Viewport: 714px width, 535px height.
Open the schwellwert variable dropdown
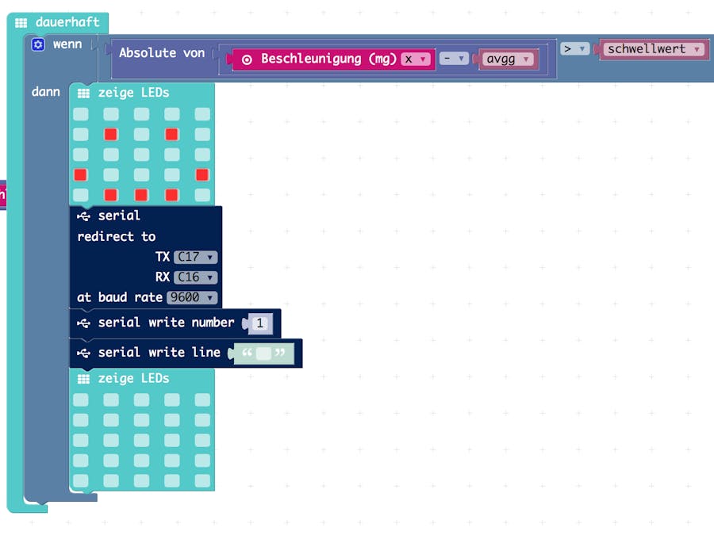654,48
